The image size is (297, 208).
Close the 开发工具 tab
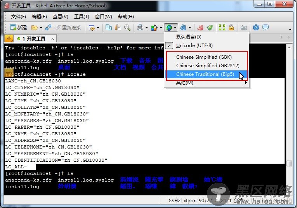52,39
